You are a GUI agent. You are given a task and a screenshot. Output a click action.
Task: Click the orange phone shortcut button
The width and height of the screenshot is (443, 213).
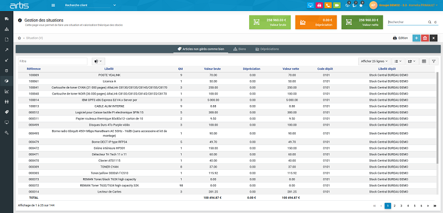328,5
